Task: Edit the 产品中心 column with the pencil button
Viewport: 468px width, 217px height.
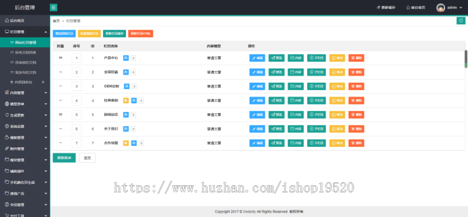Action: click(257, 58)
